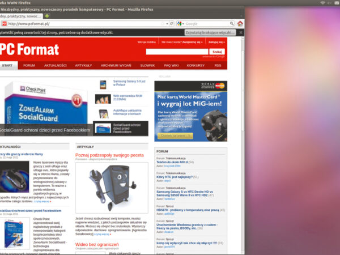Open a new tab with the plus icon
This screenshot has width=340, height=255.
[x=47, y=16]
